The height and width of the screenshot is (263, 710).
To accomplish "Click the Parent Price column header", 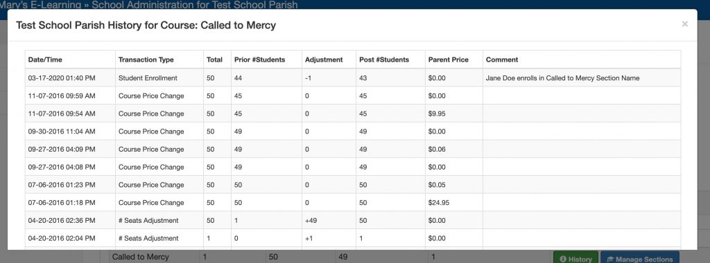I will pyautogui.click(x=449, y=60).
